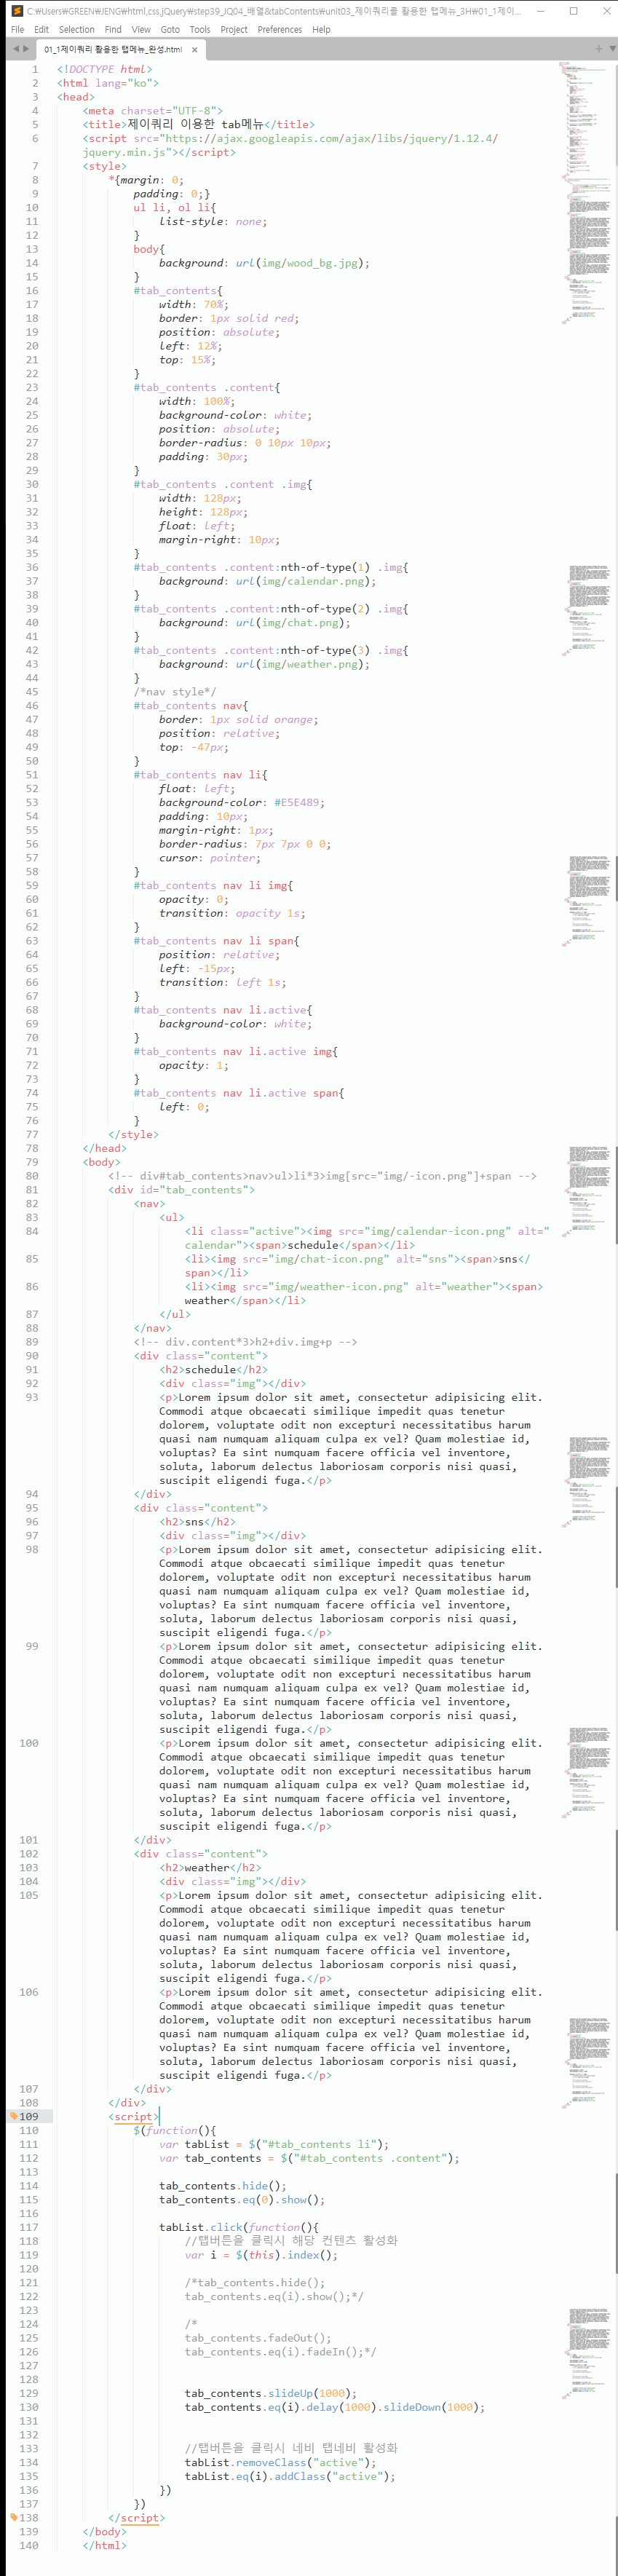The image size is (618, 2576).
Task: Click 'transition: left 1s;' line
Action: (x=223, y=982)
